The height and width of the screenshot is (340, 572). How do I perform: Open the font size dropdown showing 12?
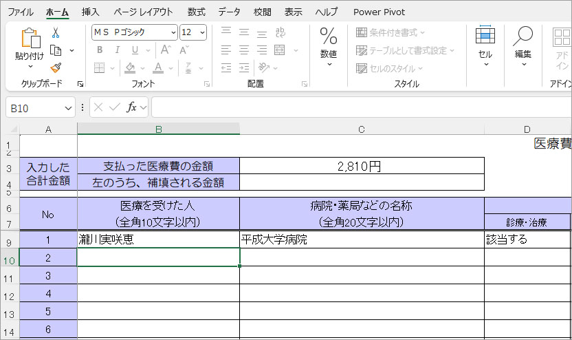click(202, 32)
